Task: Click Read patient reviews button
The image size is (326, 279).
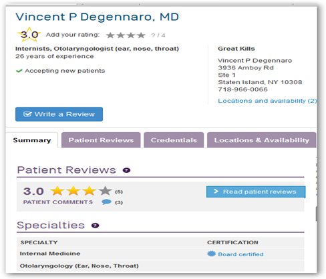Action: coord(256,192)
